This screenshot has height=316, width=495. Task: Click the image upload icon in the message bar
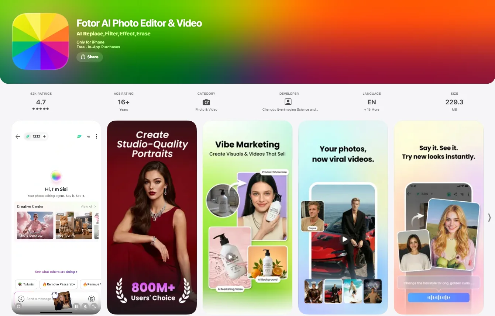(92, 299)
